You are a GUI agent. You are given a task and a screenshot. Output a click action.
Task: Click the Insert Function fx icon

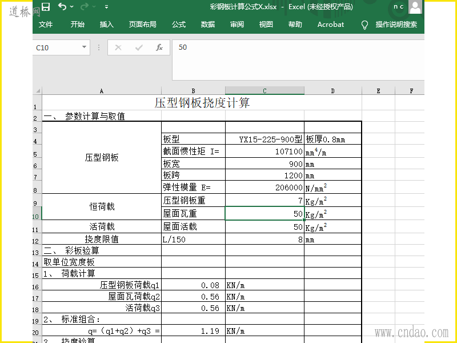pos(159,47)
